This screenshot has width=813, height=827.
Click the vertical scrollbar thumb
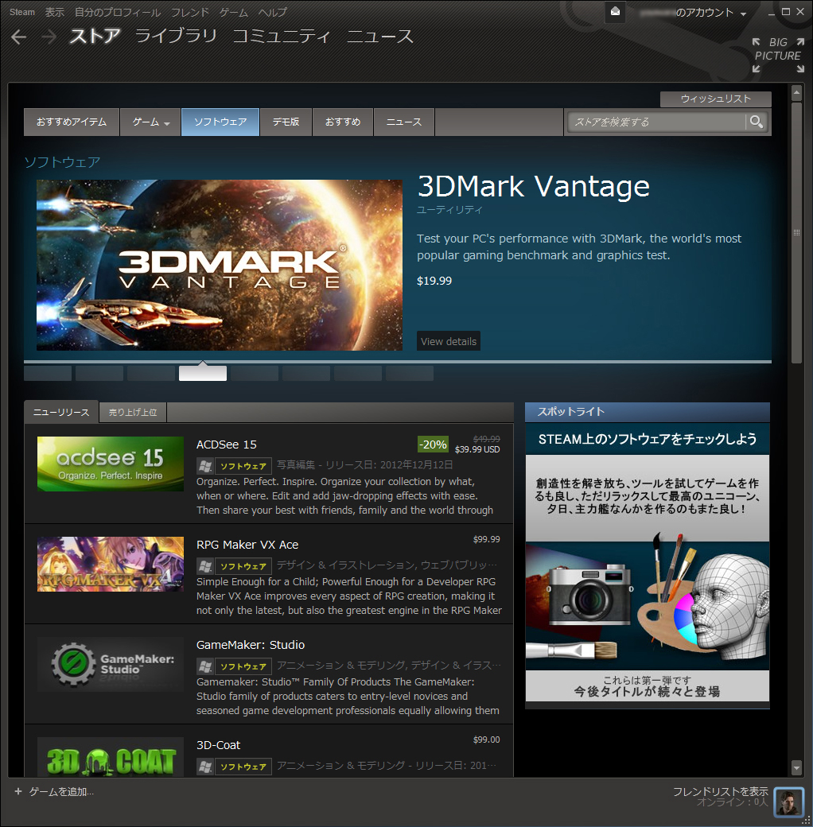click(796, 232)
